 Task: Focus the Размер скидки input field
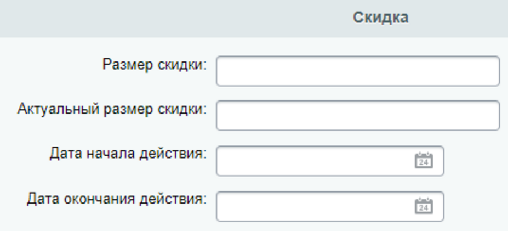[357, 71]
